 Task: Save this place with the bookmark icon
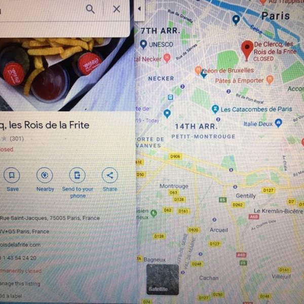(12, 175)
